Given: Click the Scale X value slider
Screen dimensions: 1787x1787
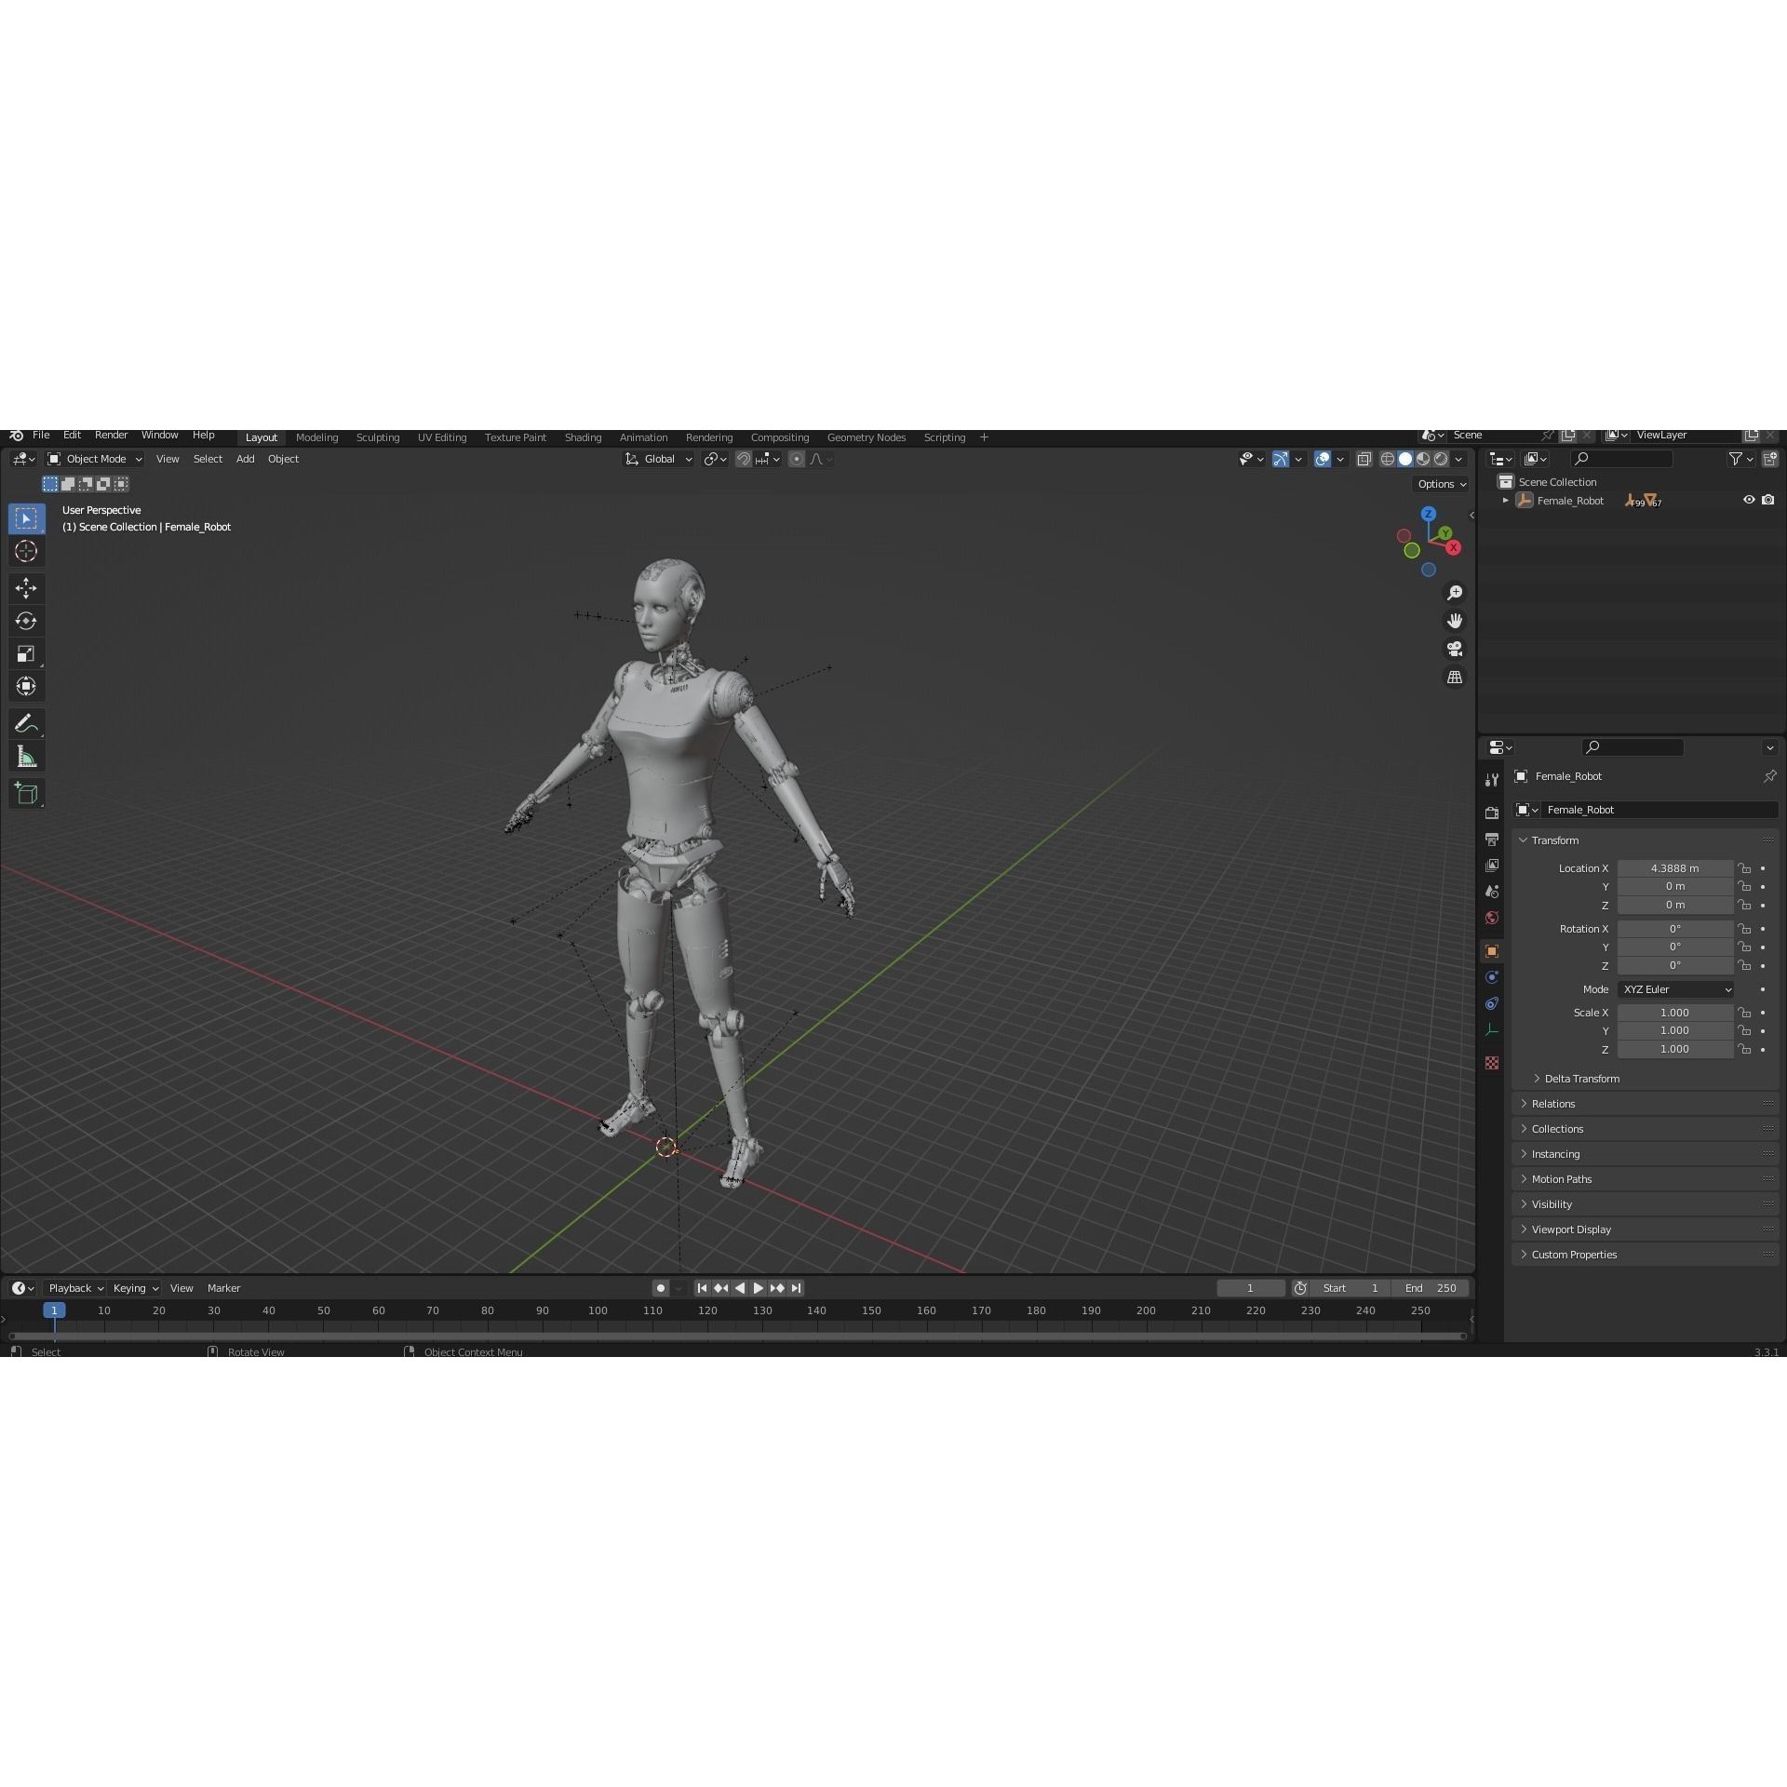Looking at the screenshot, I should pyautogui.click(x=1675, y=1013).
